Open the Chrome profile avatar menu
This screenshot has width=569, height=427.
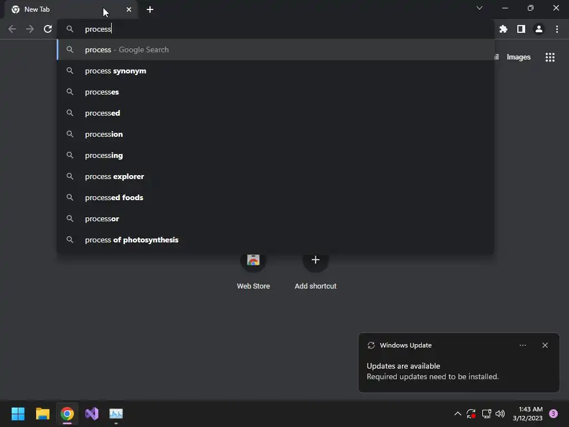(539, 29)
